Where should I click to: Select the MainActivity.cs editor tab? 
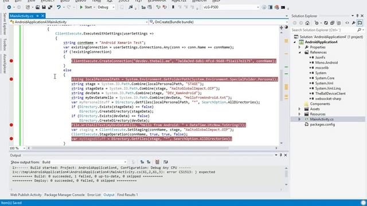pos(22,16)
